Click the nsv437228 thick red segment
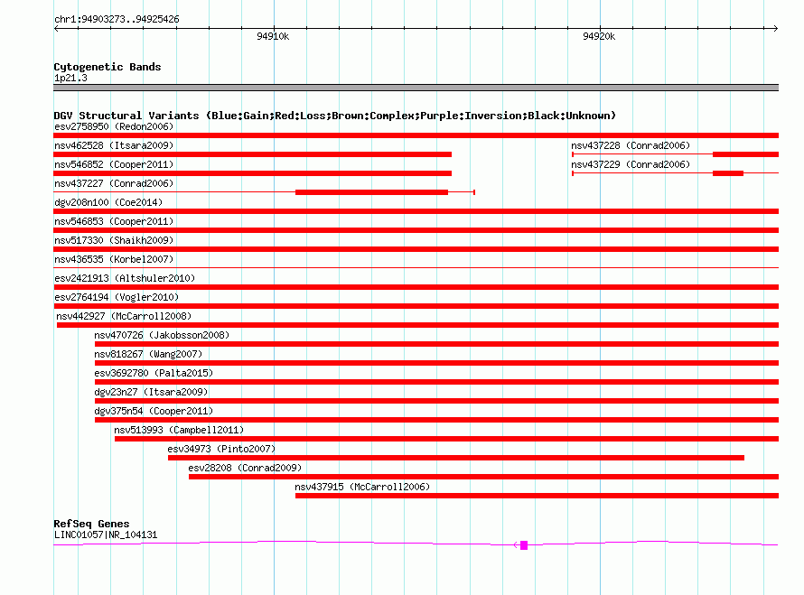This screenshot has height=595, width=804. 745,154
